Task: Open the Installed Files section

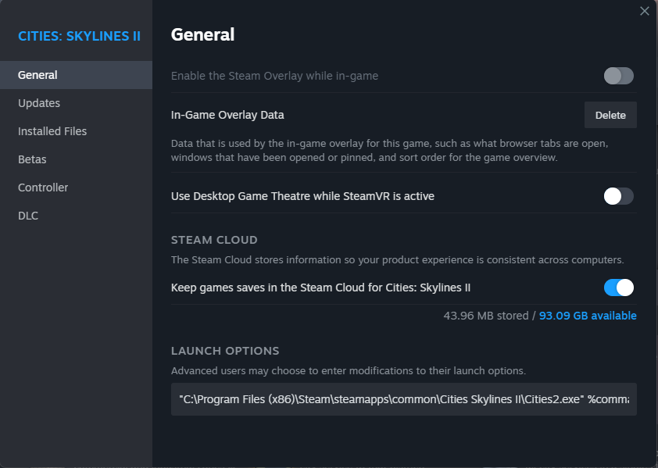Action: 76,131
